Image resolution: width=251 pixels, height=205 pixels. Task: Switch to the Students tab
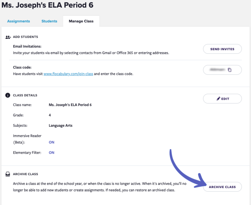click(x=49, y=21)
